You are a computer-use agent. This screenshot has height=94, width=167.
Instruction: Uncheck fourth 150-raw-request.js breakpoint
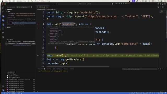pyautogui.click(x=8, y=87)
